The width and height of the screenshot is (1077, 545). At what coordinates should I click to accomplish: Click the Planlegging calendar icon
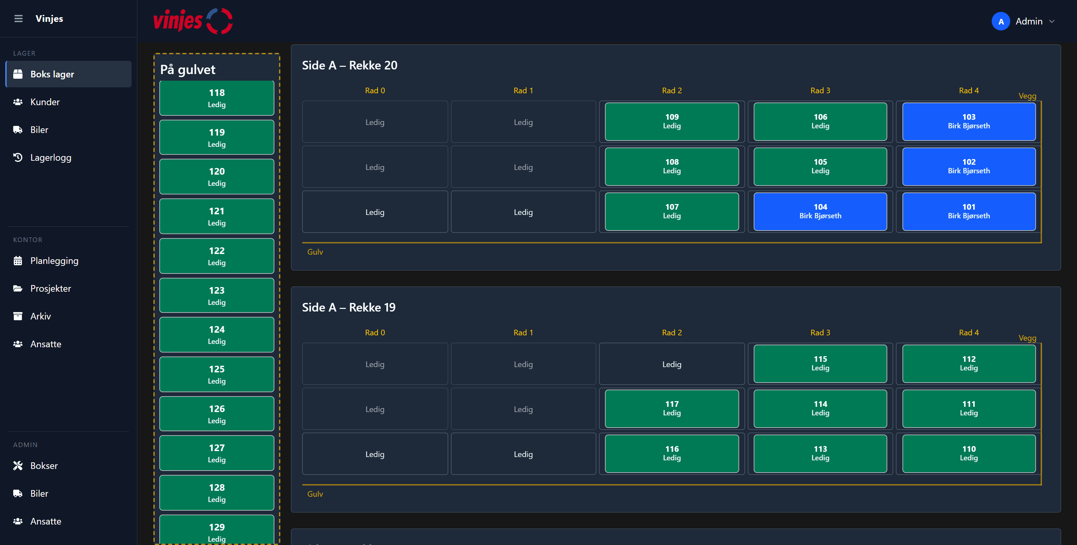[18, 261]
